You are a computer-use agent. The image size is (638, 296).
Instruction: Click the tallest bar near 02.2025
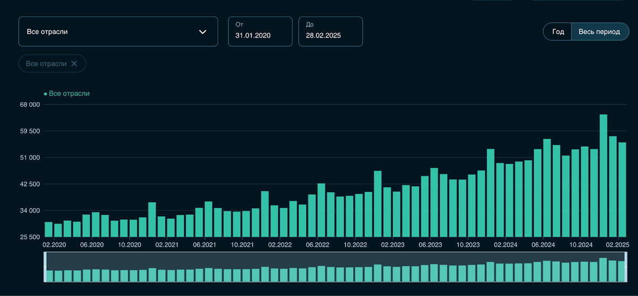pyautogui.click(x=603, y=176)
